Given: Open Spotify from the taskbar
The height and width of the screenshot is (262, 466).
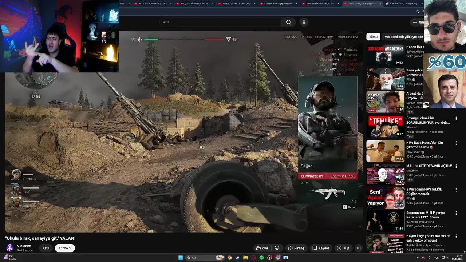Looking at the screenshot, I should [x=261, y=258].
